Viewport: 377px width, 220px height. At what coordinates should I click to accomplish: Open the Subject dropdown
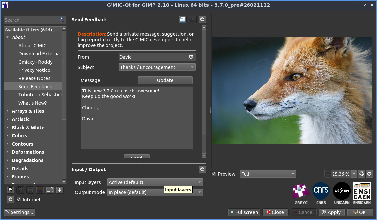coord(157,67)
